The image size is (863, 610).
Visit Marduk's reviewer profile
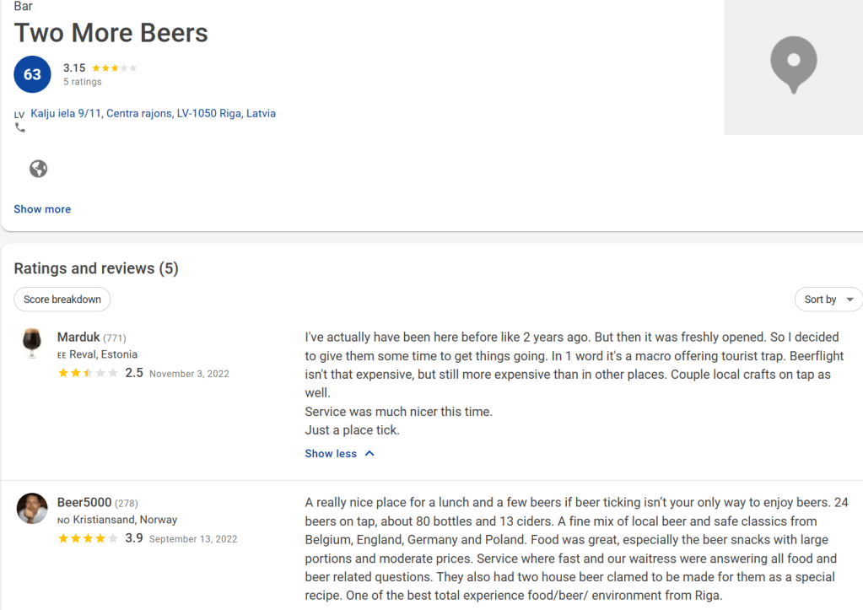click(x=78, y=337)
